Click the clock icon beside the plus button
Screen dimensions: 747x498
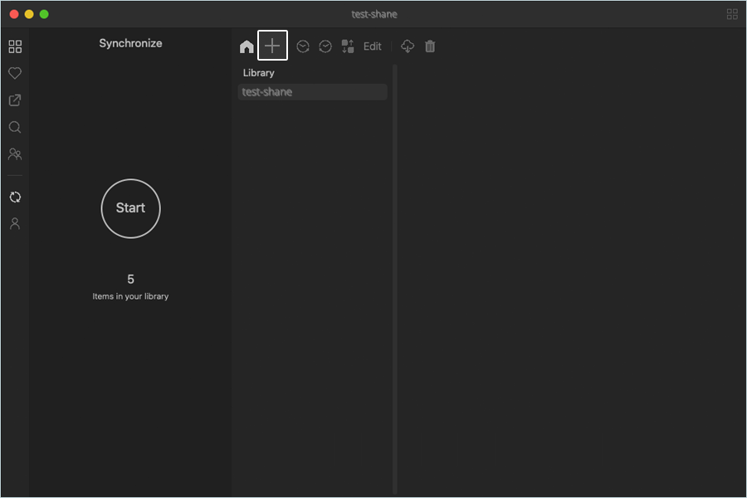click(303, 46)
